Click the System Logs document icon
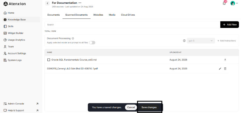Image resolution: width=241 pixels, height=113 pixels. point(5,60)
